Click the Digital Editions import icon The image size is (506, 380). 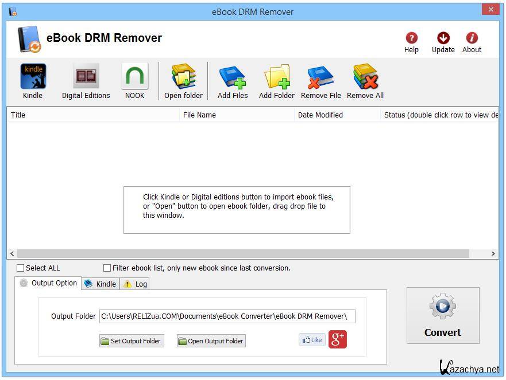[x=86, y=77]
